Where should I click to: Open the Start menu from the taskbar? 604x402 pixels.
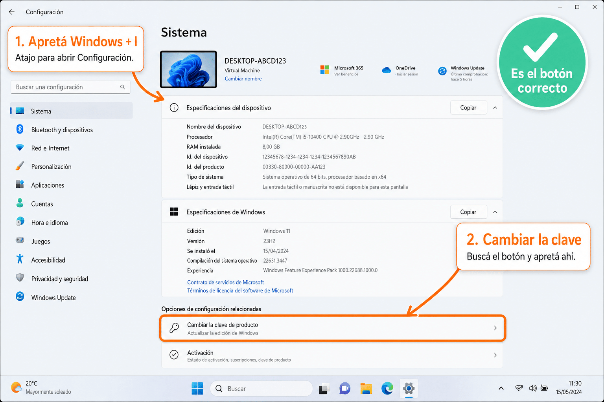pyautogui.click(x=197, y=388)
